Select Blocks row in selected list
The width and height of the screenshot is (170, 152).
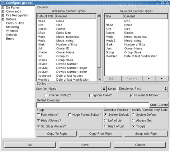point(136,33)
